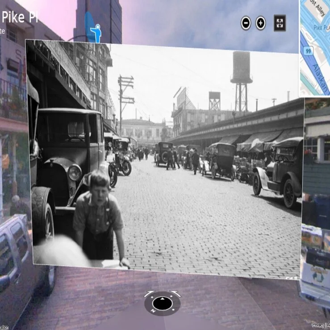Viewport: 330px width, 330px height.
Task: Enter full screen with the expand icon
Action: (x=280, y=23)
